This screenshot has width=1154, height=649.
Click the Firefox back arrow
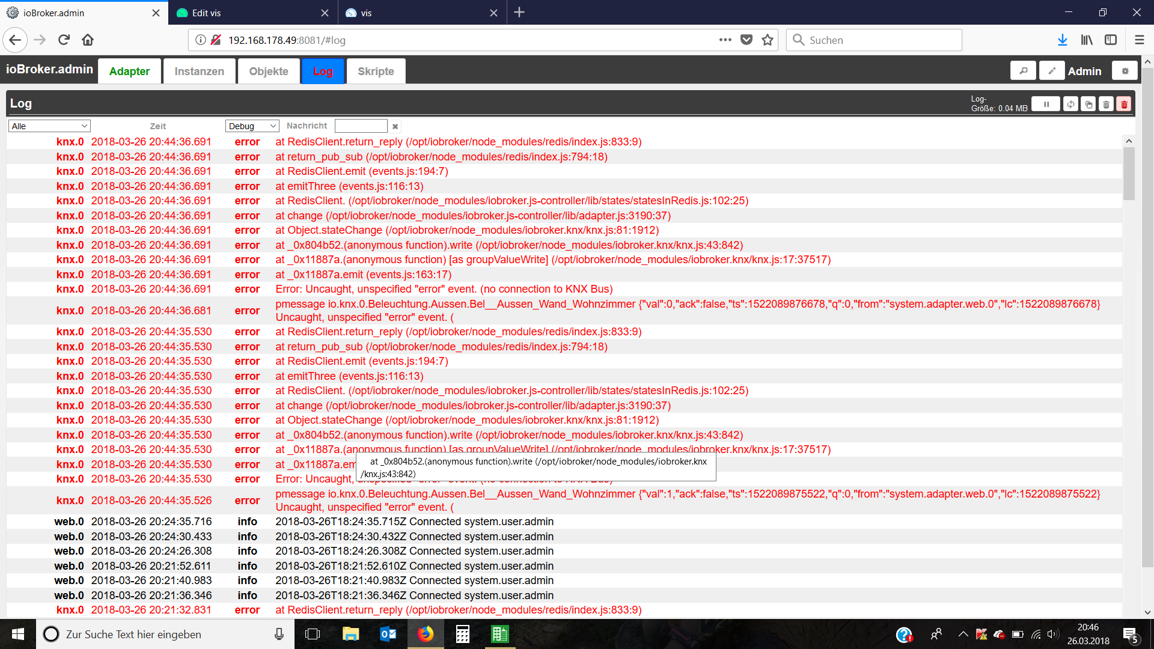(15, 40)
